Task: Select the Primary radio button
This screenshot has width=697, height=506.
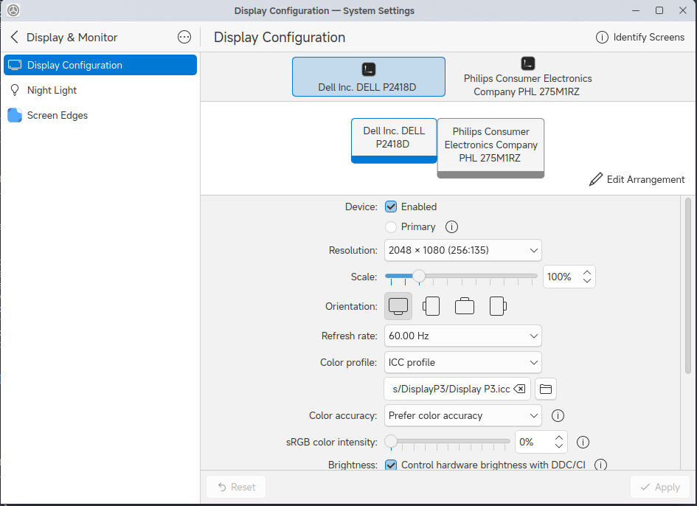Action: (x=391, y=227)
